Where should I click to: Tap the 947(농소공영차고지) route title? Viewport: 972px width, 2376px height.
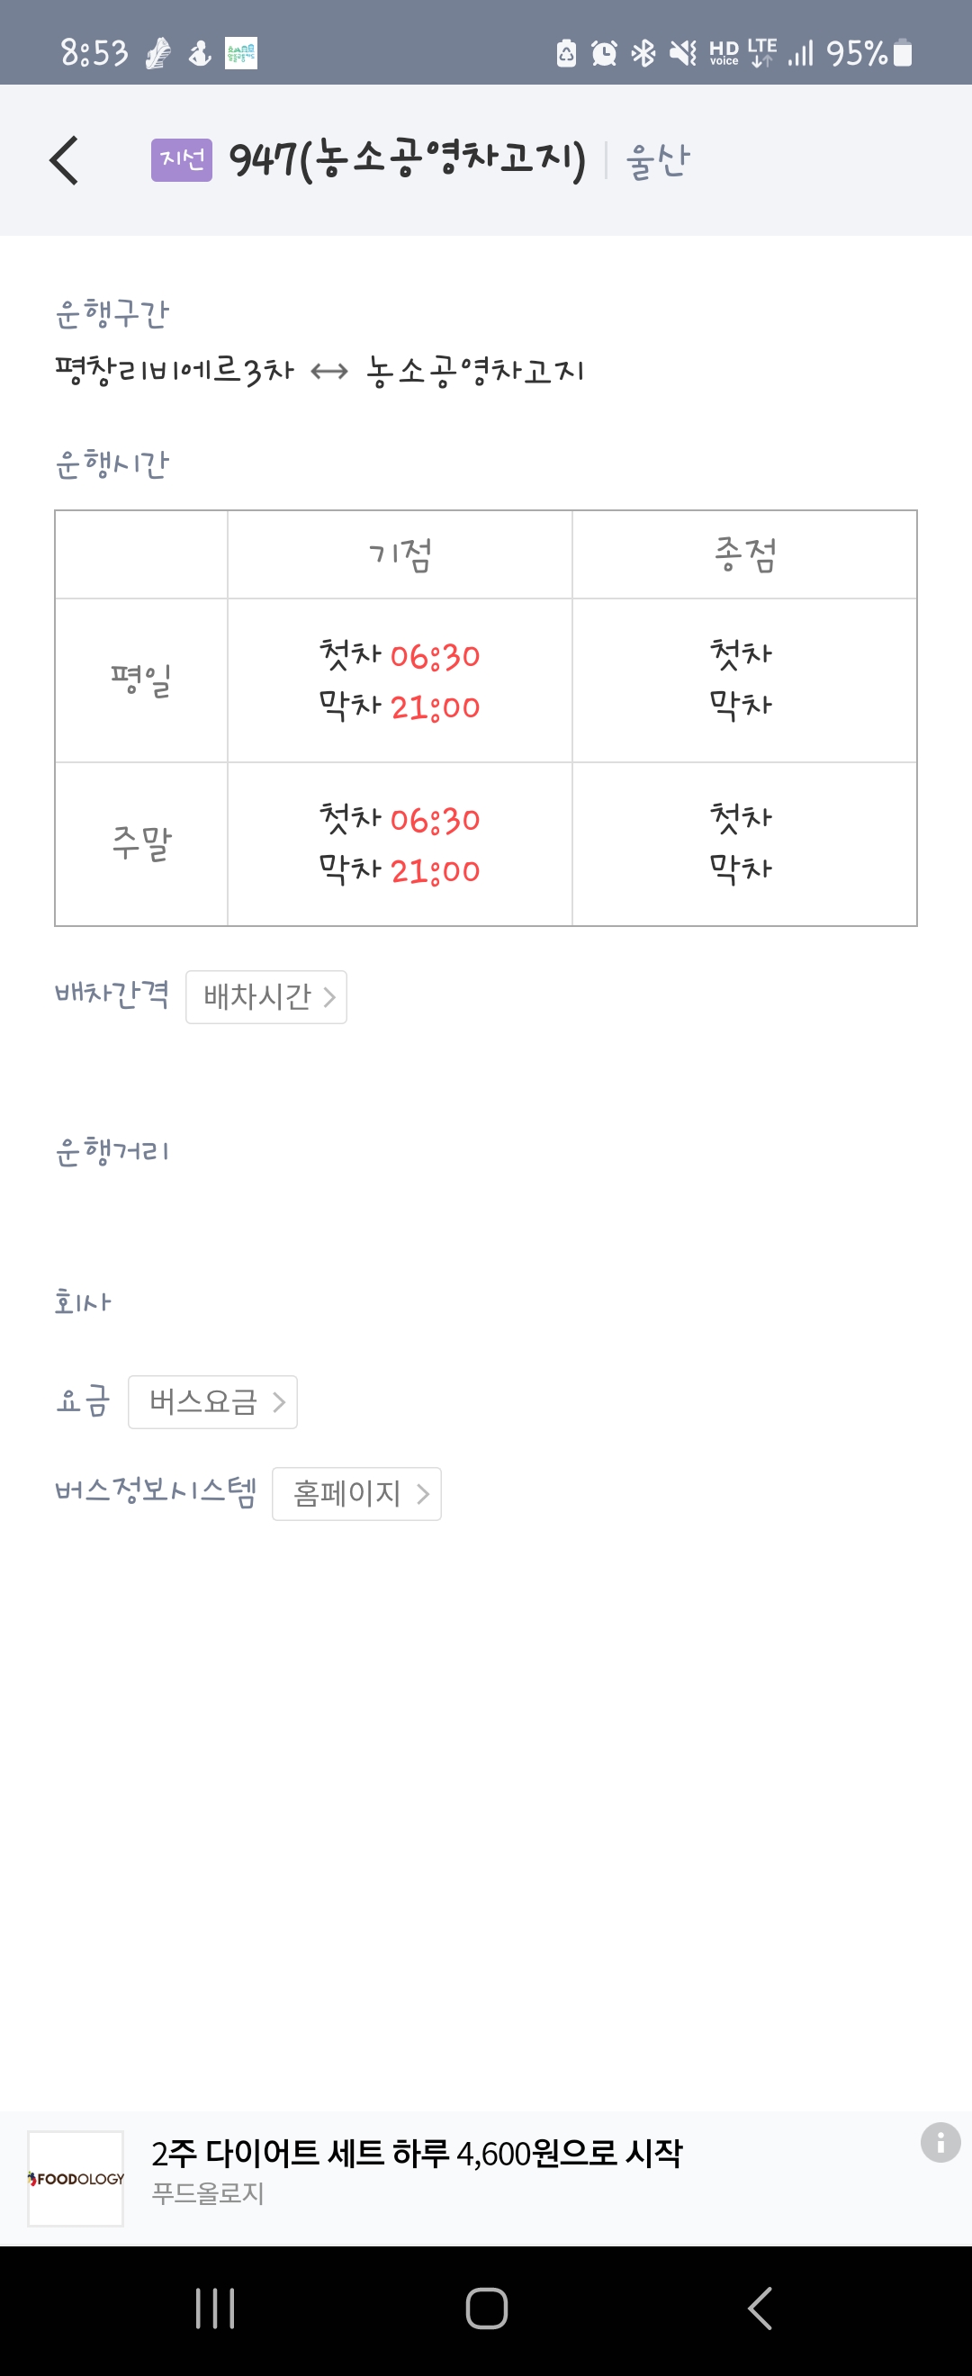point(408,159)
